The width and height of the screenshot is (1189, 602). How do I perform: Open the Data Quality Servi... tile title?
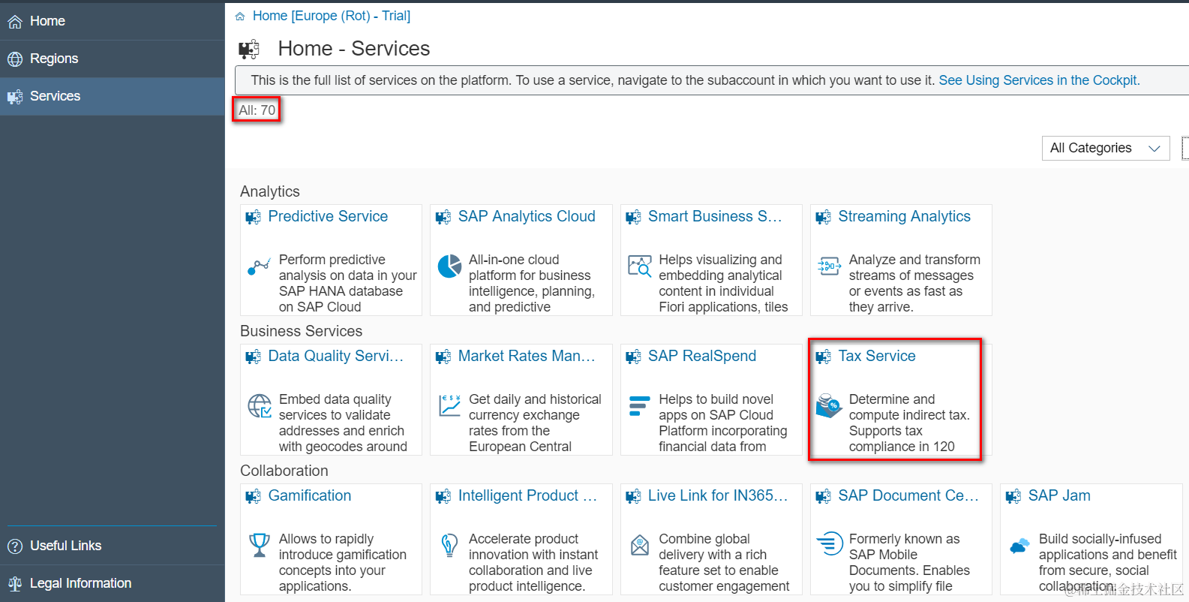coord(335,356)
